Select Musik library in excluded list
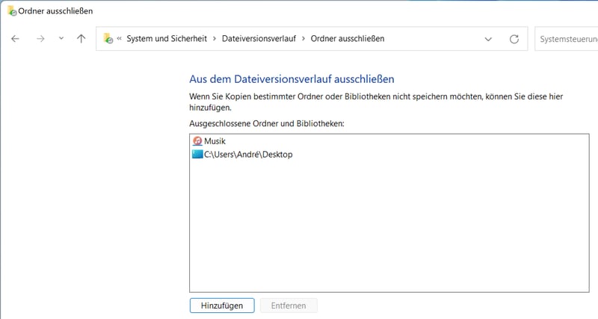 point(215,141)
